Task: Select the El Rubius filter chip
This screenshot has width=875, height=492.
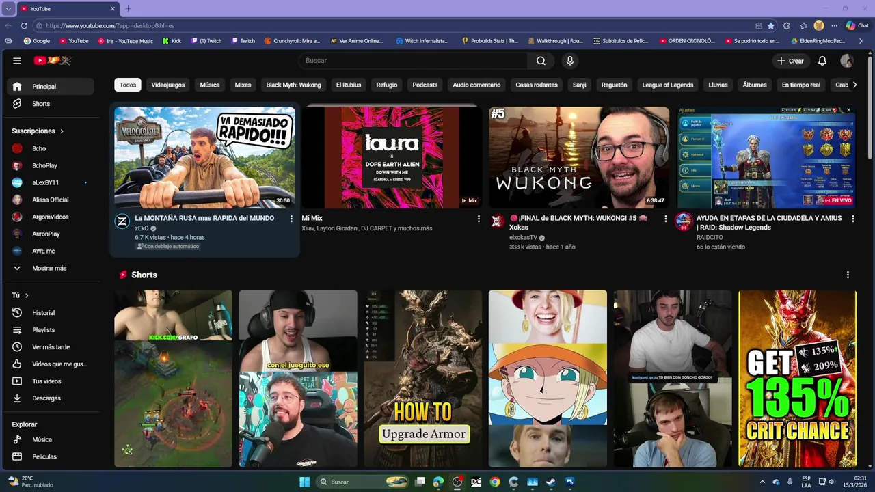Action: [349, 85]
